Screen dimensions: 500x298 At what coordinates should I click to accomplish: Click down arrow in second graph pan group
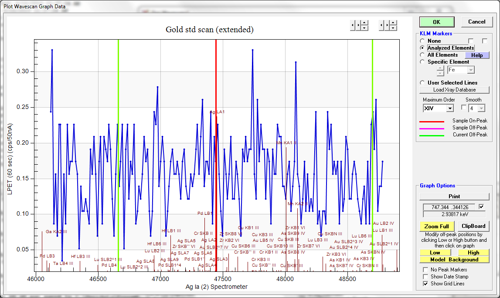coord(393,28)
